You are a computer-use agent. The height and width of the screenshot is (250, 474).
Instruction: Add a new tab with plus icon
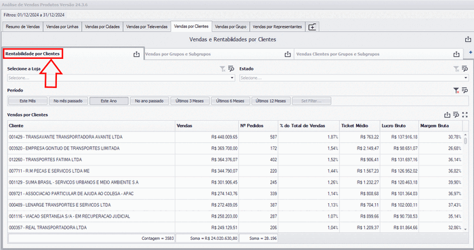click(x=312, y=27)
